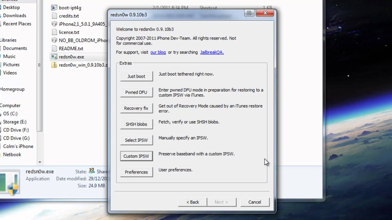This screenshot has width=392, height=220.
Task: Click the Just boot button
Action: tap(136, 76)
